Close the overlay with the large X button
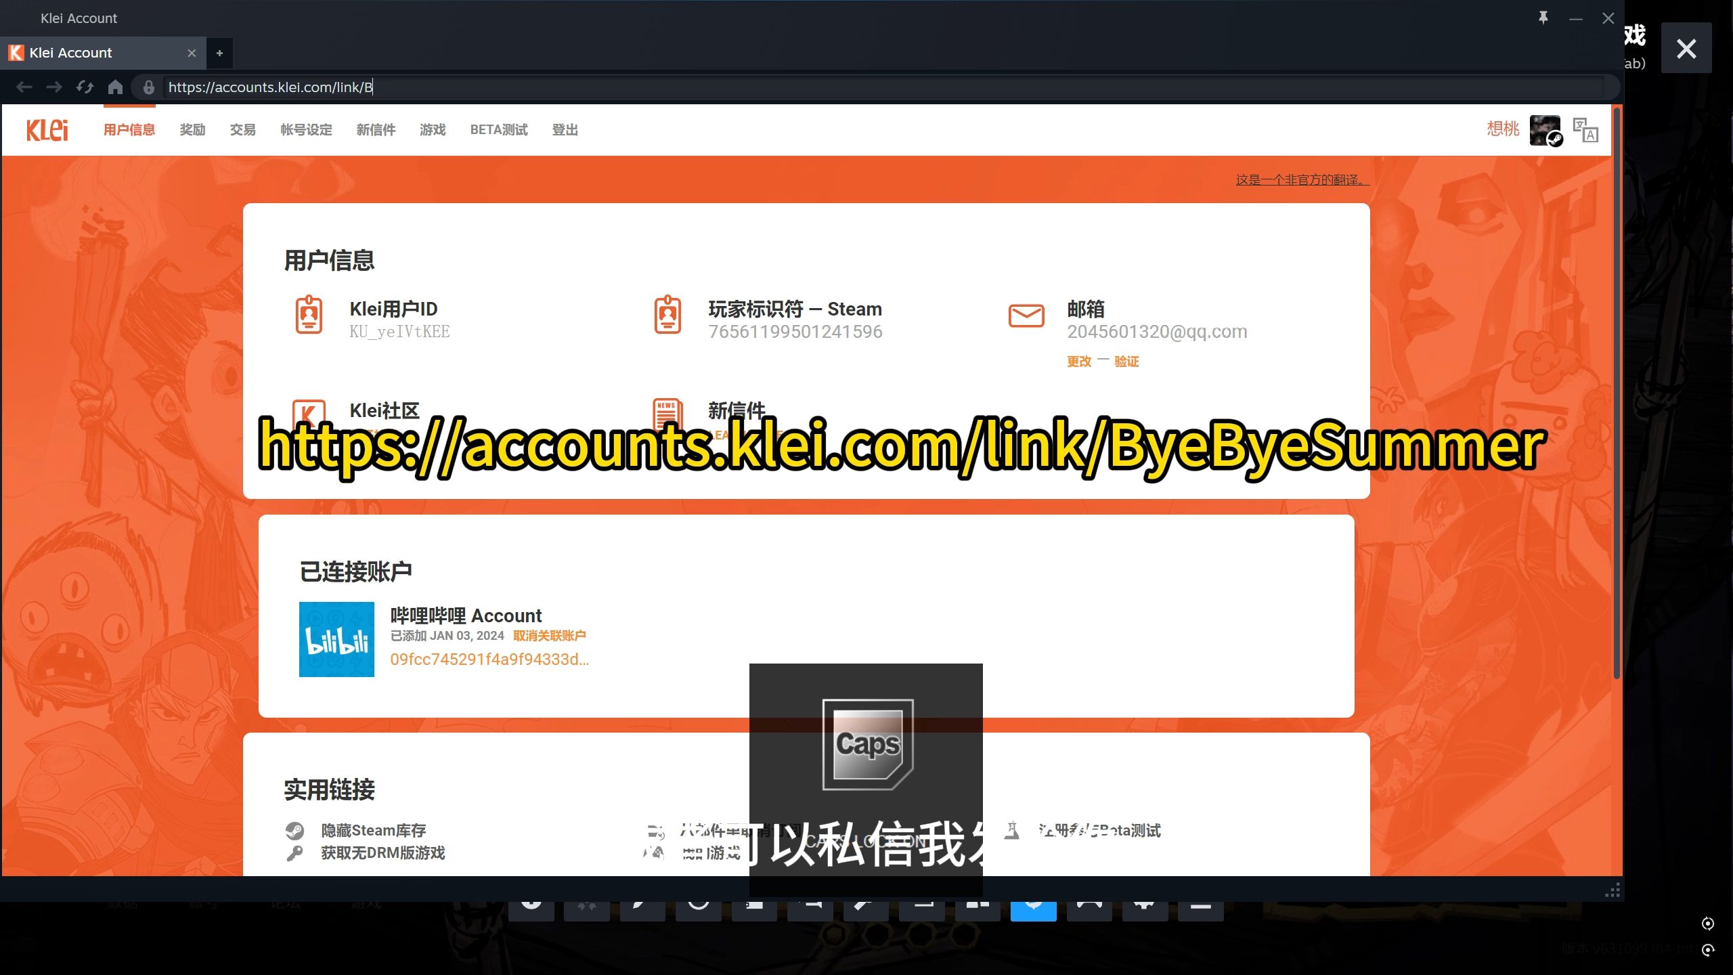The width and height of the screenshot is (1733, 975). coord(1686,48)
